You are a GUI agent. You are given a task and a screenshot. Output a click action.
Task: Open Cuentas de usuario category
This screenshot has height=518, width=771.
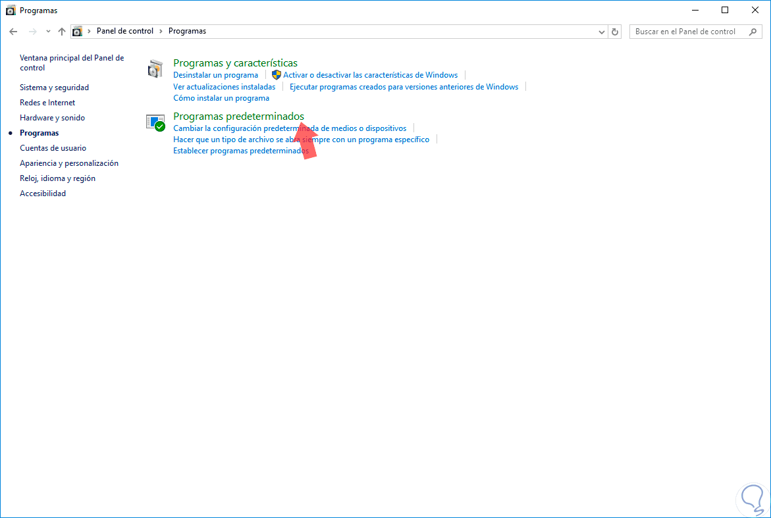(53, 148)
